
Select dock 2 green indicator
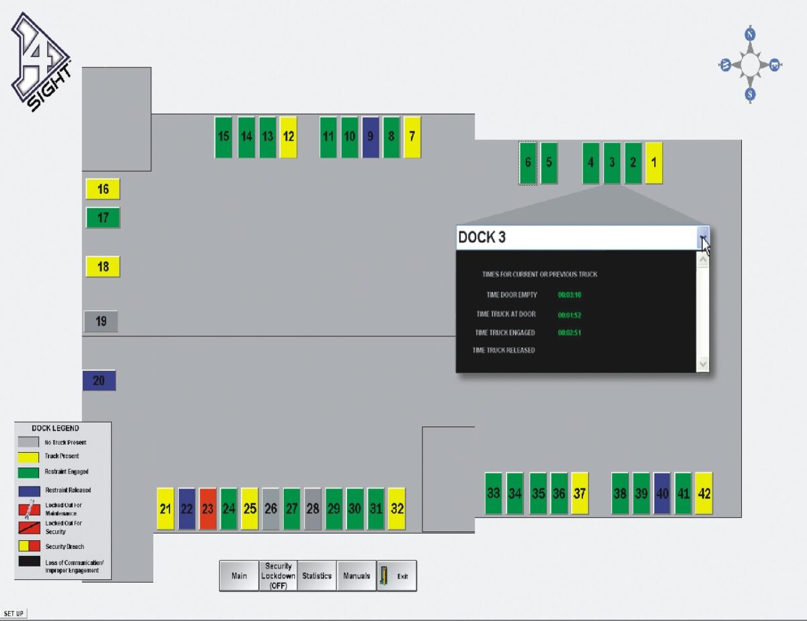633,163
